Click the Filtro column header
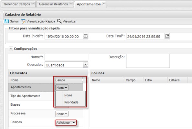This screenshot has width=192, height=129. pos(155,80)
